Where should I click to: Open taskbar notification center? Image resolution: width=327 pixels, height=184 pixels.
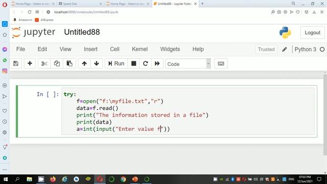[319, 179]
